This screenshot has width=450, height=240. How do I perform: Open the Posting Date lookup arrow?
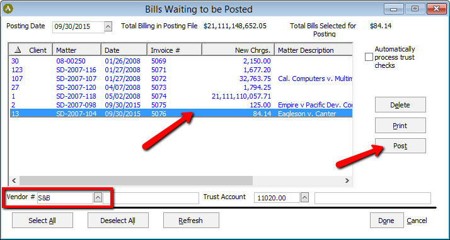tap(108, 26)
